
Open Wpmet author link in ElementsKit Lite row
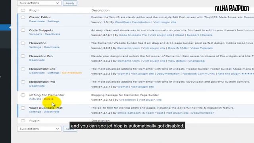click(x=123, y=74)
